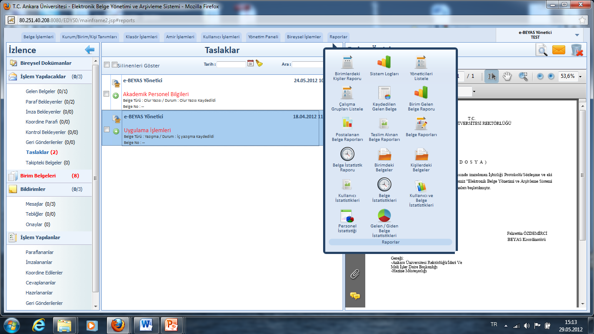594x334 pixels.
Task: Click the trash delete icon
Action: click(x=577, y=50)
